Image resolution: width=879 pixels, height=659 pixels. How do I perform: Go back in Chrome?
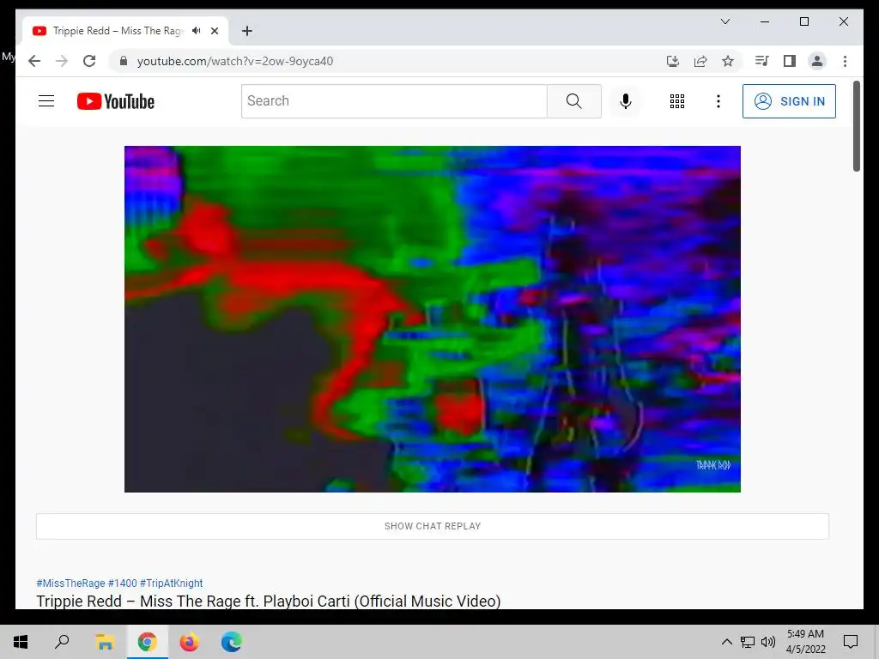point(34,61)
